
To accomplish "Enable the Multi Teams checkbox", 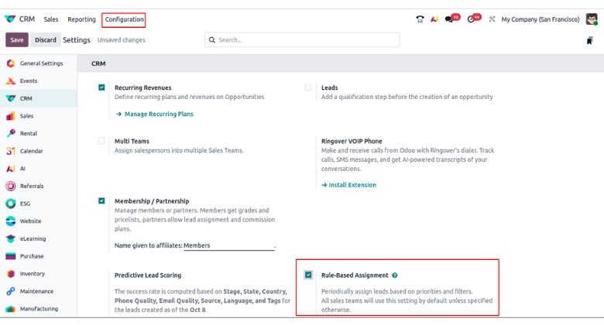I will (x=102, y=141).
